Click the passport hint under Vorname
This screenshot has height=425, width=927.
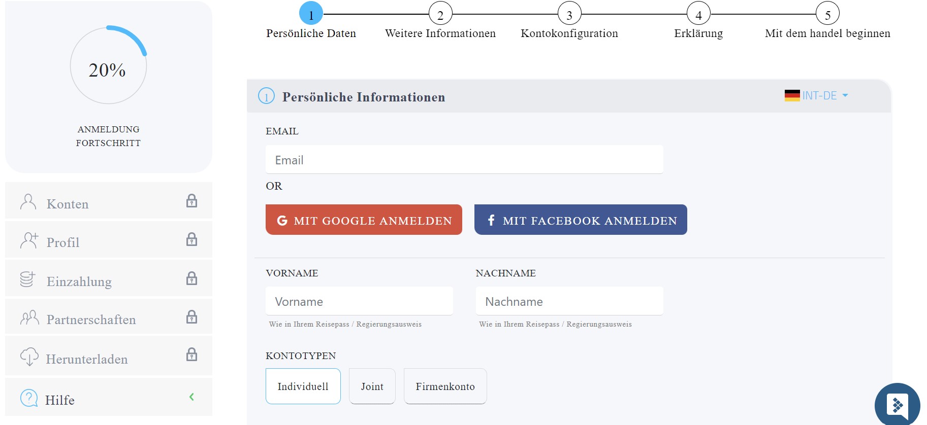click(x=345, y=324)
